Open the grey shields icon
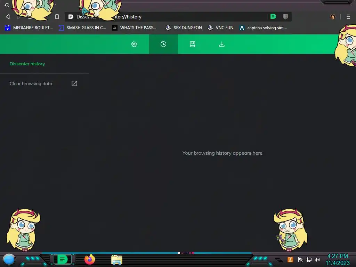The width and height of the screenshot is (356, 267). click(285, 16)
